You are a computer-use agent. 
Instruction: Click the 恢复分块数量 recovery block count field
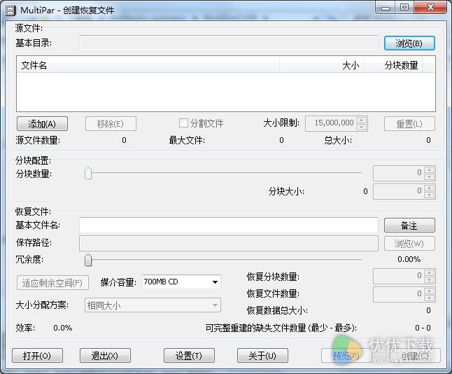[398, 276]
